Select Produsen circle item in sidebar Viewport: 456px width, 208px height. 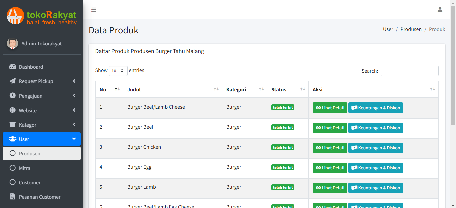pyautogui.click(x=29, y=153)
